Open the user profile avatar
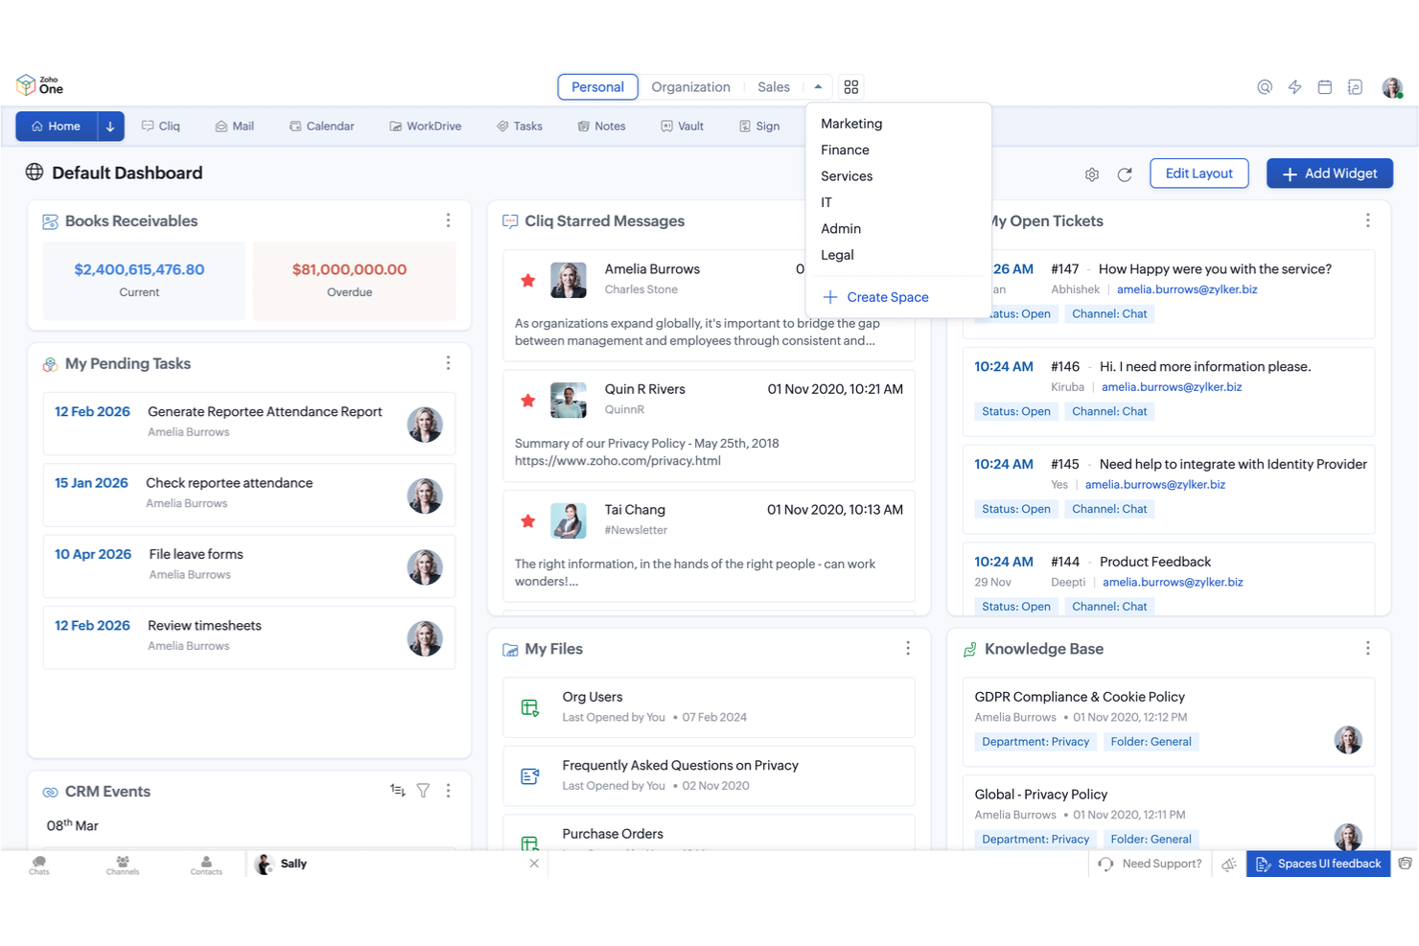 click(1392, 87)
